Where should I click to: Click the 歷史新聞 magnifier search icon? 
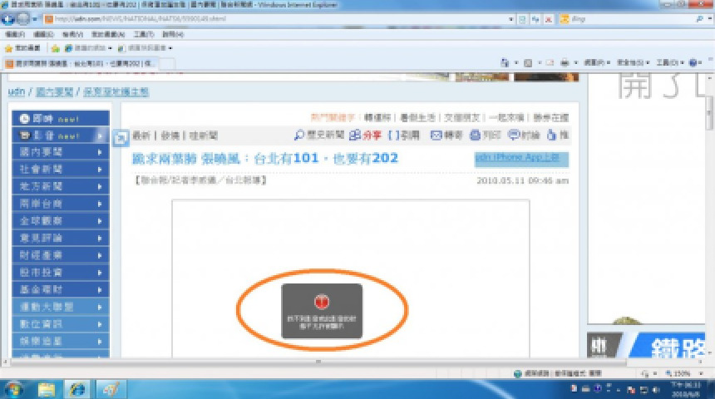(299, 135)
